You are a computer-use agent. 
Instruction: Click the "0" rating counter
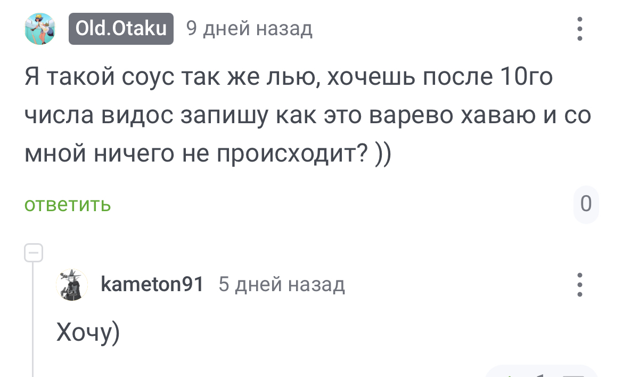586,204
